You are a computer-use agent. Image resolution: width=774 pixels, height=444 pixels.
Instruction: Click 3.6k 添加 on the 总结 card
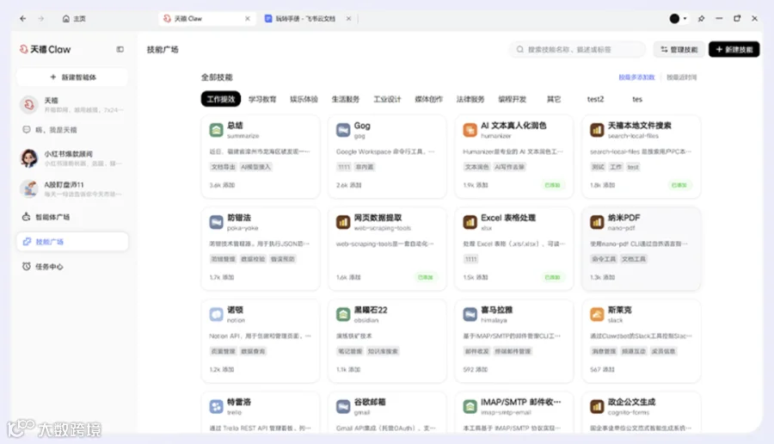pos(222,185)
